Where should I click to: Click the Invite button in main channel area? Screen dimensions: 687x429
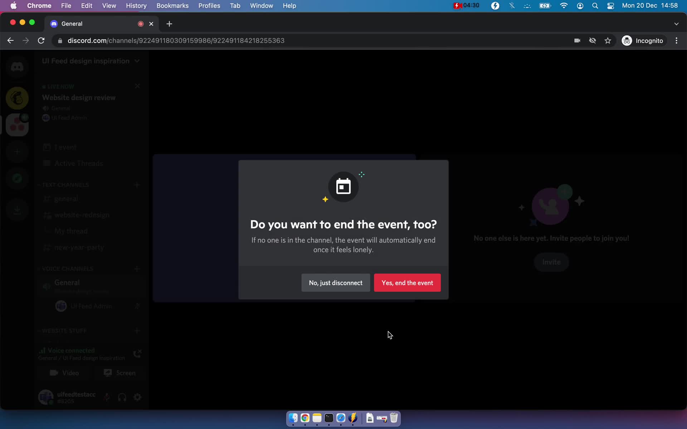551,261
